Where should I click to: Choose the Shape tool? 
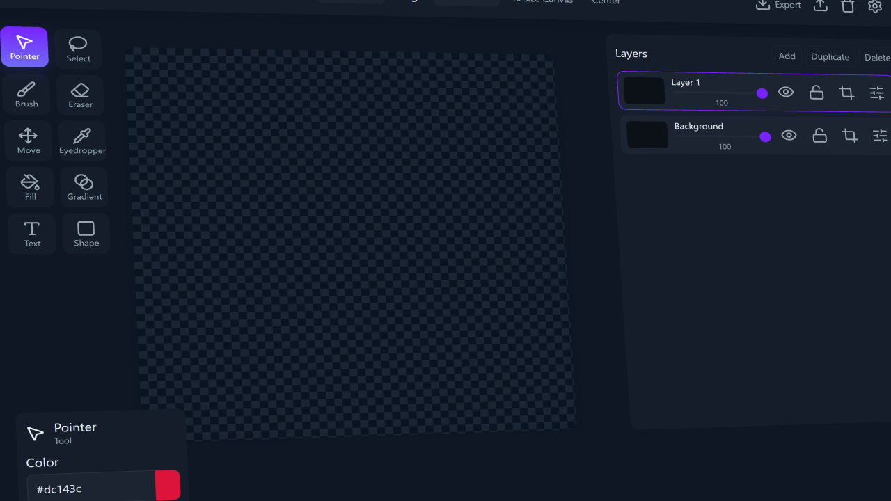click(x=86, y=234)
